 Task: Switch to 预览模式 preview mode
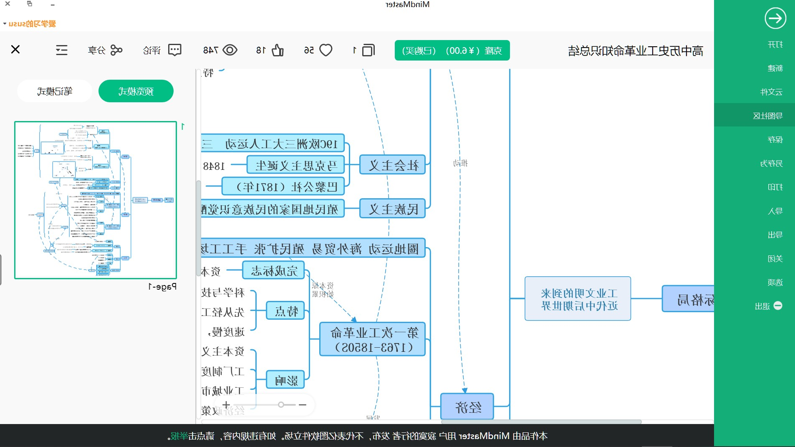136,91
